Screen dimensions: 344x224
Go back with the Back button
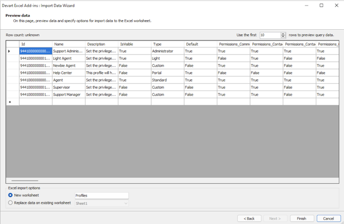(249, 219)
